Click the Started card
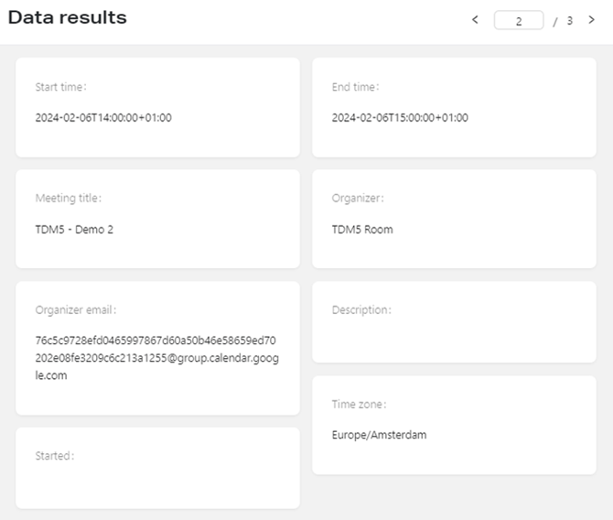 (157, 467)
